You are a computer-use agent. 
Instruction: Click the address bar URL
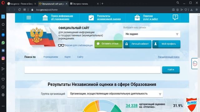point(47,10)
